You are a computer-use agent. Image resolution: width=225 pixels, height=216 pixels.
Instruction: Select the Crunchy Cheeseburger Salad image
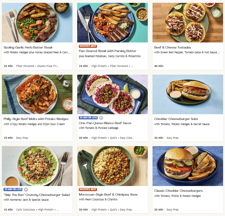coord(37,166)
